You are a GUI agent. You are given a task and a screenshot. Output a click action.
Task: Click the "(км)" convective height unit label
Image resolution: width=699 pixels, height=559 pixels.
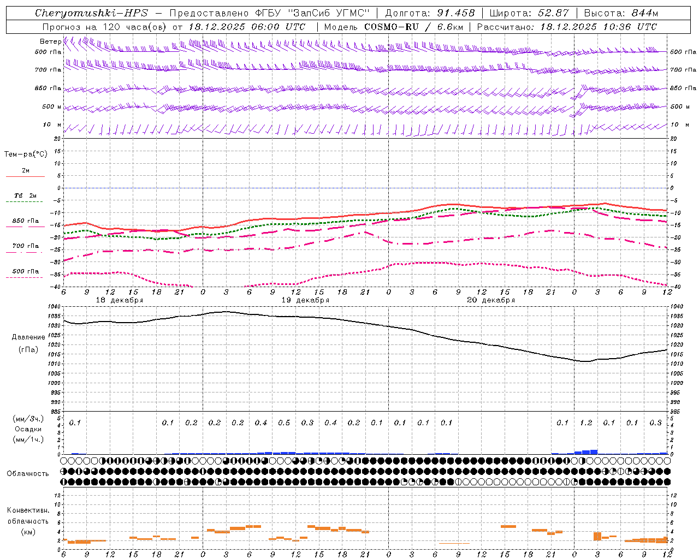tap(28, 531)
